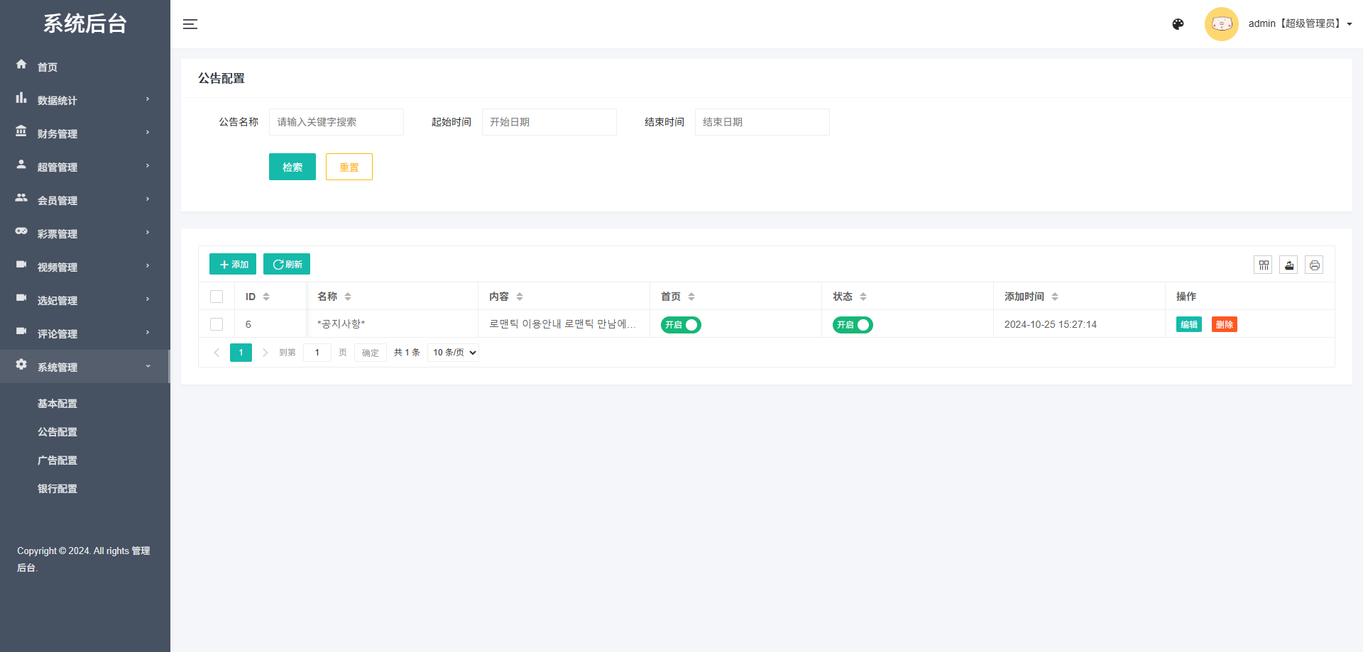The image size is (1363, 652).
Task: Click the column display icon above the table
Action: (x=1264, y=265)
